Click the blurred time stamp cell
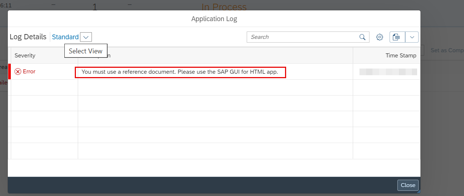 click(388, 72)
